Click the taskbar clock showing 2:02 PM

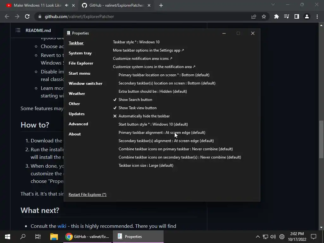point(297,237)
